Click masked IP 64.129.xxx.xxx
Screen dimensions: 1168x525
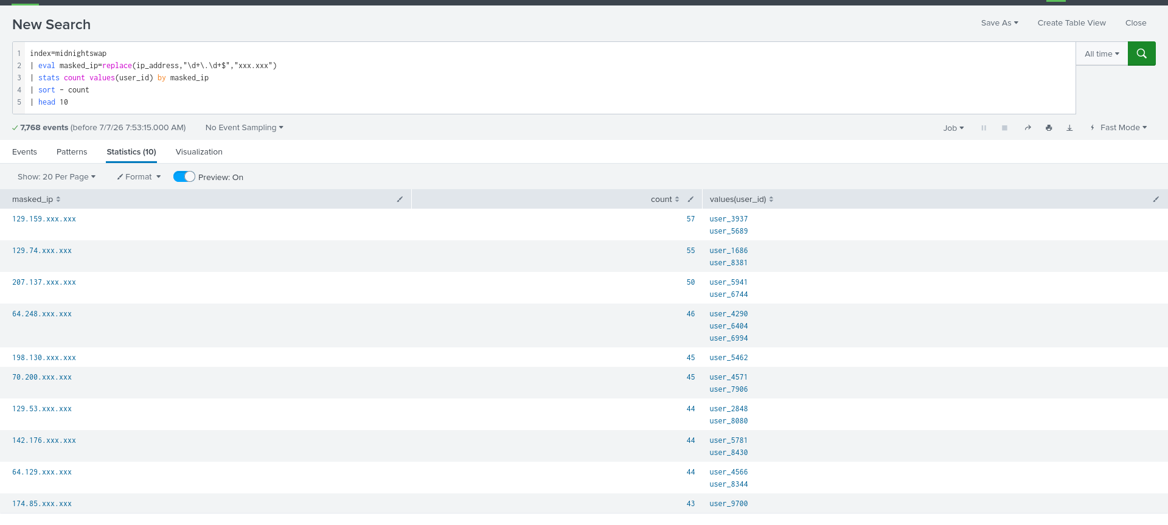point(42,472)
